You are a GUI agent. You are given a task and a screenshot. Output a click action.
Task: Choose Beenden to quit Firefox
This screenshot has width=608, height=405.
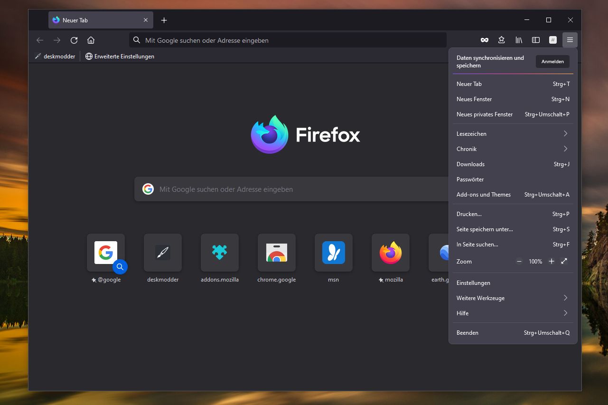tap(513, 333)
